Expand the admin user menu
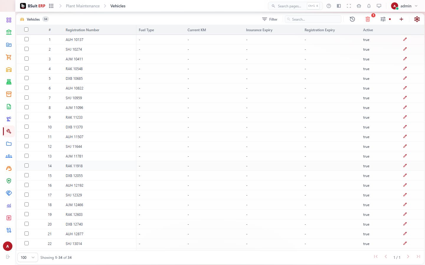This screenshot has width=425, height=265. [x=404, y=6]
